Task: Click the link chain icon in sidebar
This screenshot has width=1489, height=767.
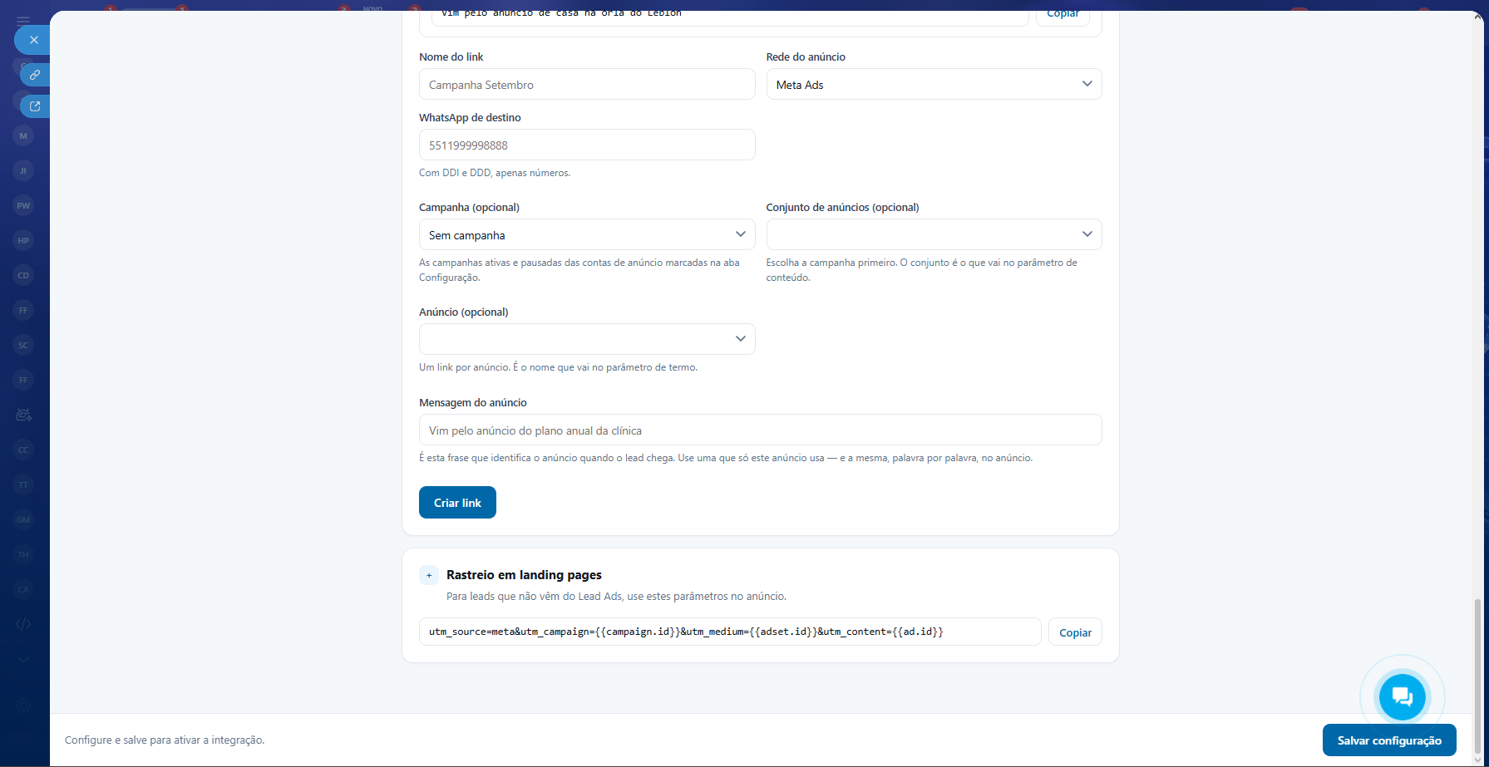Action: 35,75
